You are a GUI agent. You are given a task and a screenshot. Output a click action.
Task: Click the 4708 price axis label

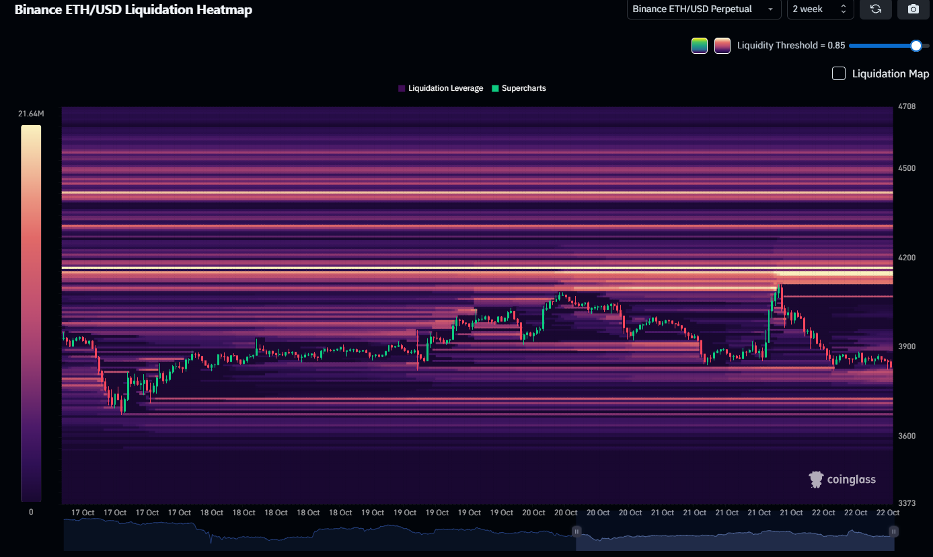pyautogui.click(x=906, y=106)
